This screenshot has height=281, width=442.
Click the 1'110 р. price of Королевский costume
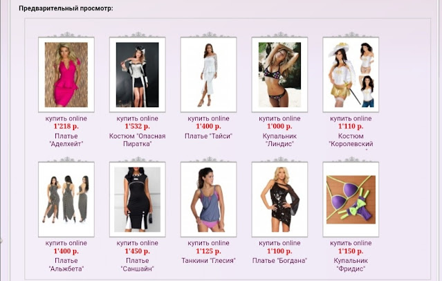coord(351,127)
